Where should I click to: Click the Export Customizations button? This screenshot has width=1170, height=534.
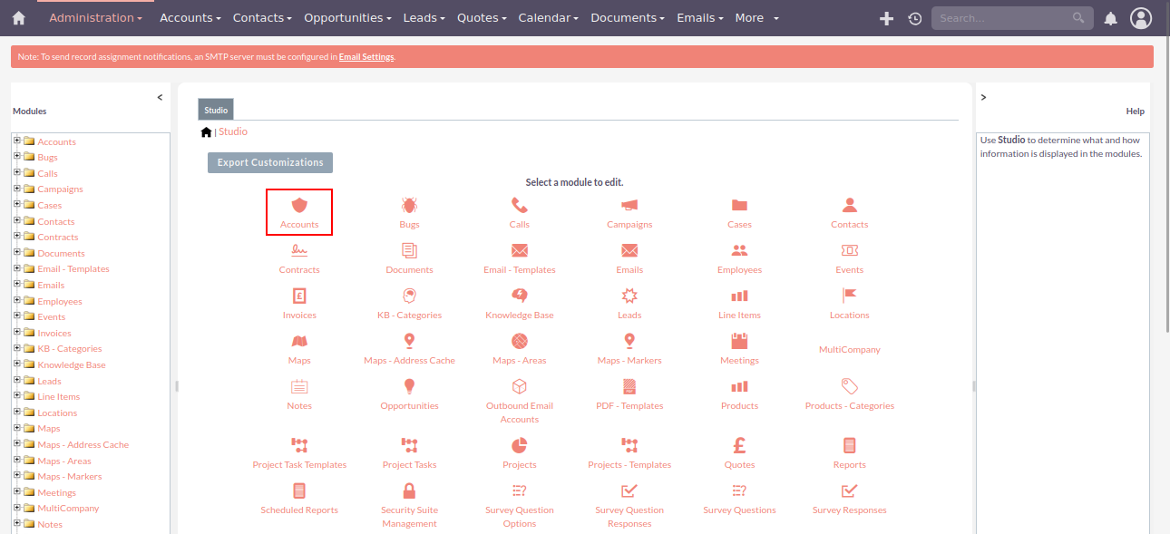point(269,162)
